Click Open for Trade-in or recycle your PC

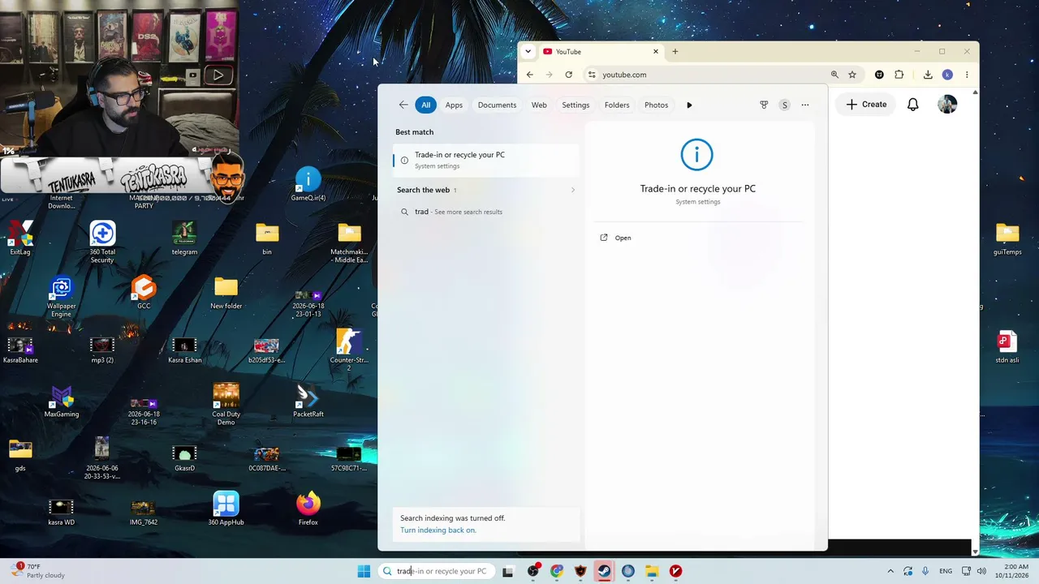coord(623,238)
